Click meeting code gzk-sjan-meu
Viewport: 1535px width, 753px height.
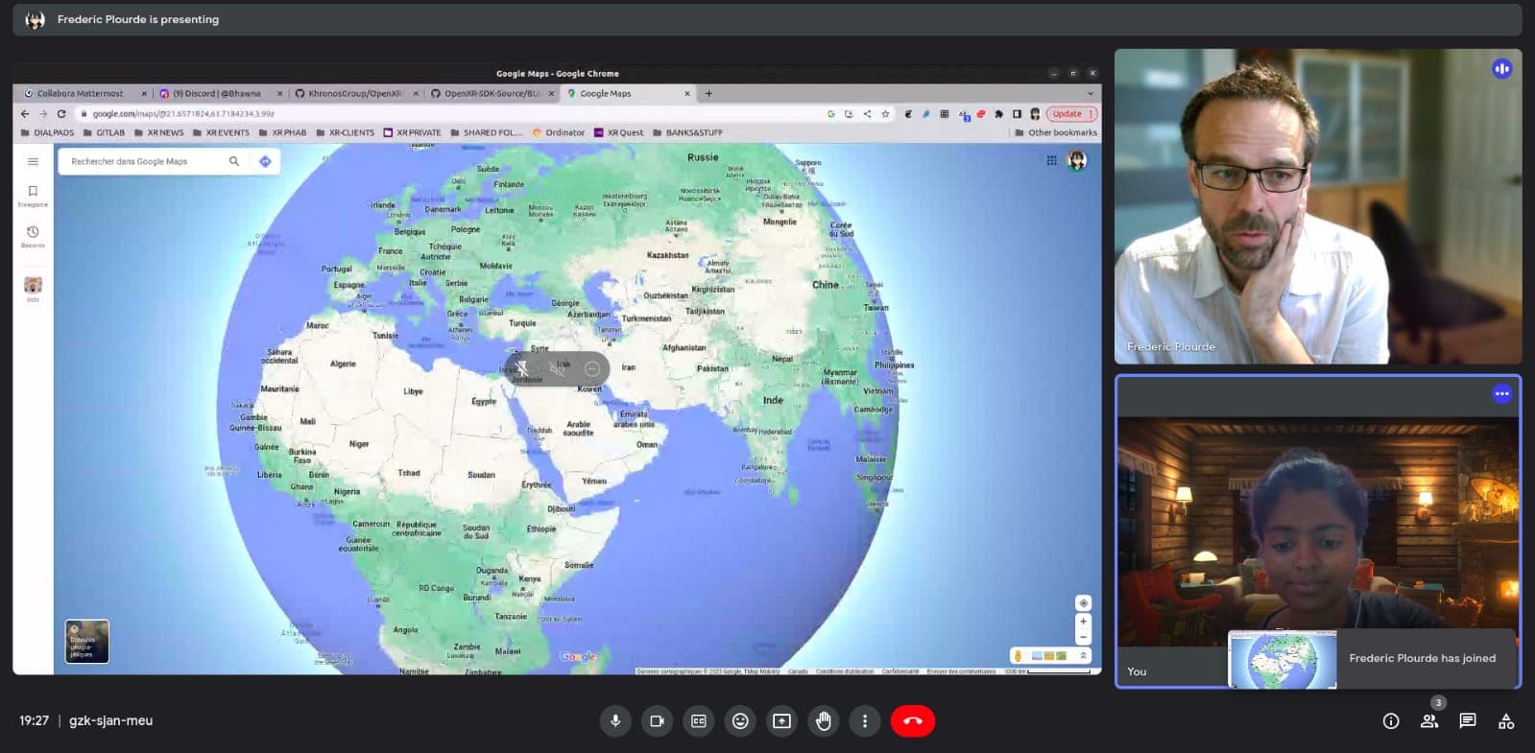(x=110, y=720)
